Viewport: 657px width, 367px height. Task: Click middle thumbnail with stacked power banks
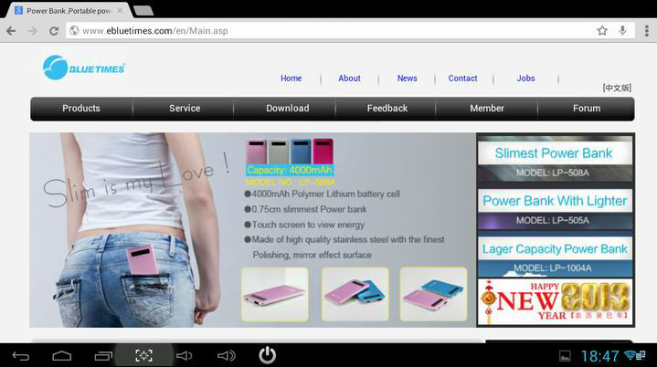point(355,294)
